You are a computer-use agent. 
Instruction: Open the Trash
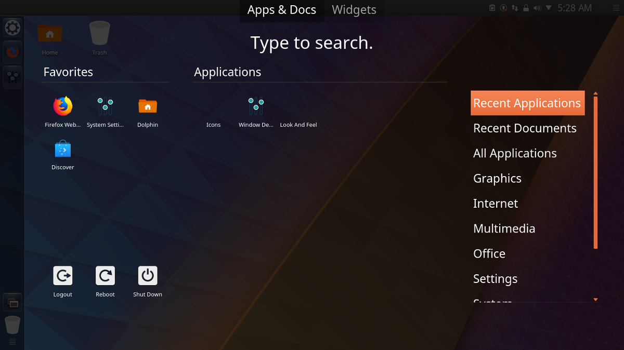pyautogui.click(x=99, y=34)
